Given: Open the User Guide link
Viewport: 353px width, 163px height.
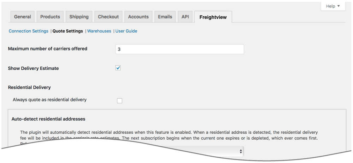Looking at the screenshot, I should (126, 31).
